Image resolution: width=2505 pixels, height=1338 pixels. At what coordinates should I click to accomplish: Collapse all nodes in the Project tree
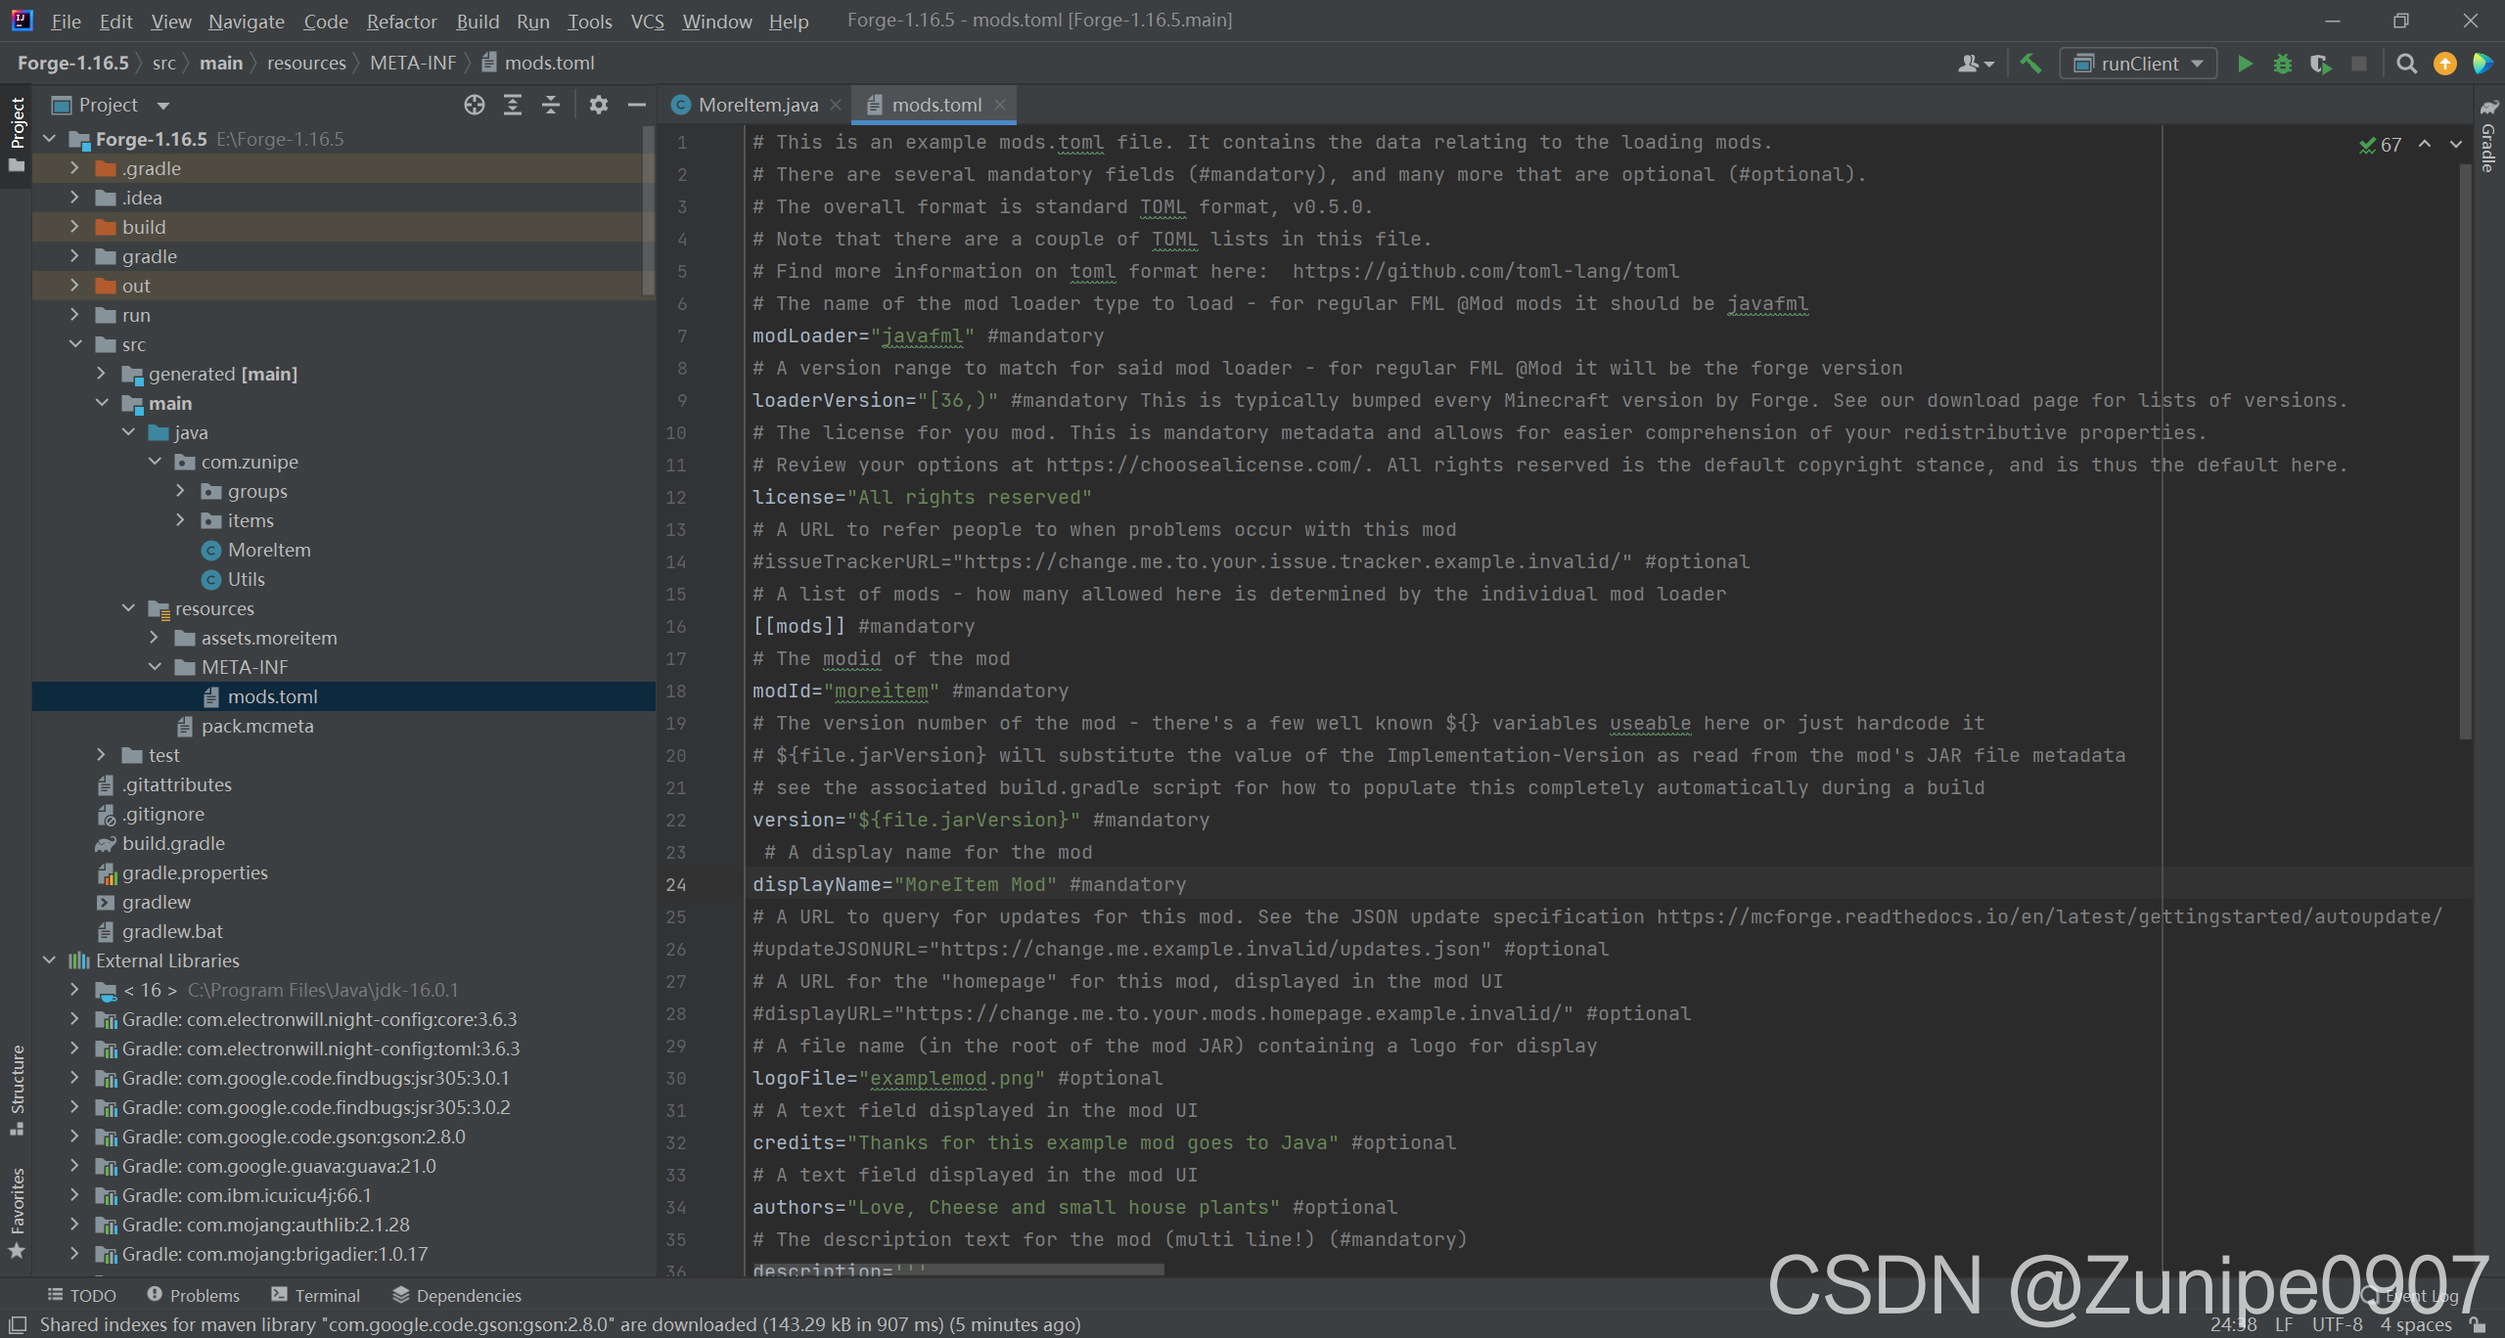(551, 105)
